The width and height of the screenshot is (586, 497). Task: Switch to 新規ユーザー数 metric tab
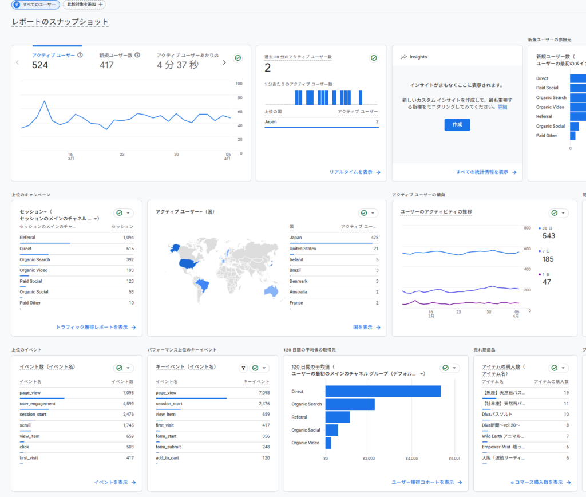(x=116, y=56)
